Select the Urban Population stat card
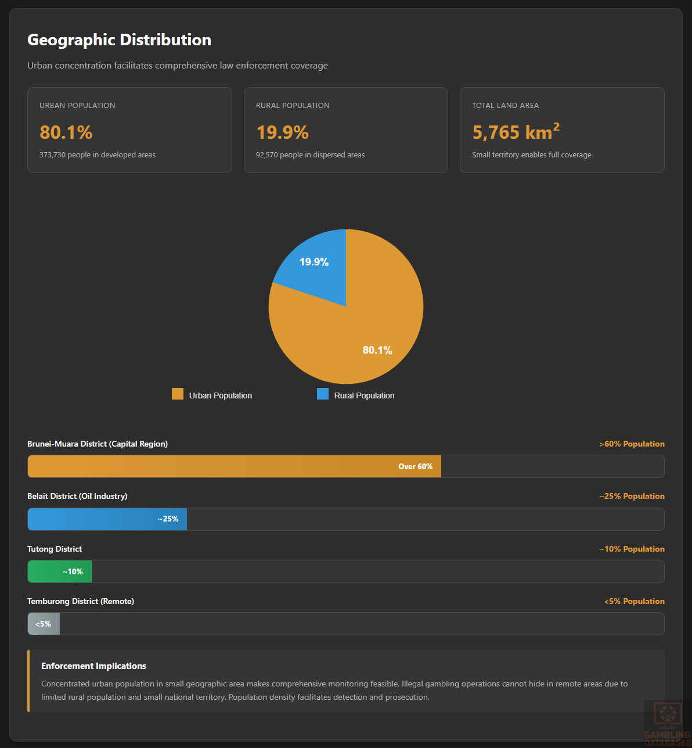The image size is (692, 748). click(x=129, y=130)
